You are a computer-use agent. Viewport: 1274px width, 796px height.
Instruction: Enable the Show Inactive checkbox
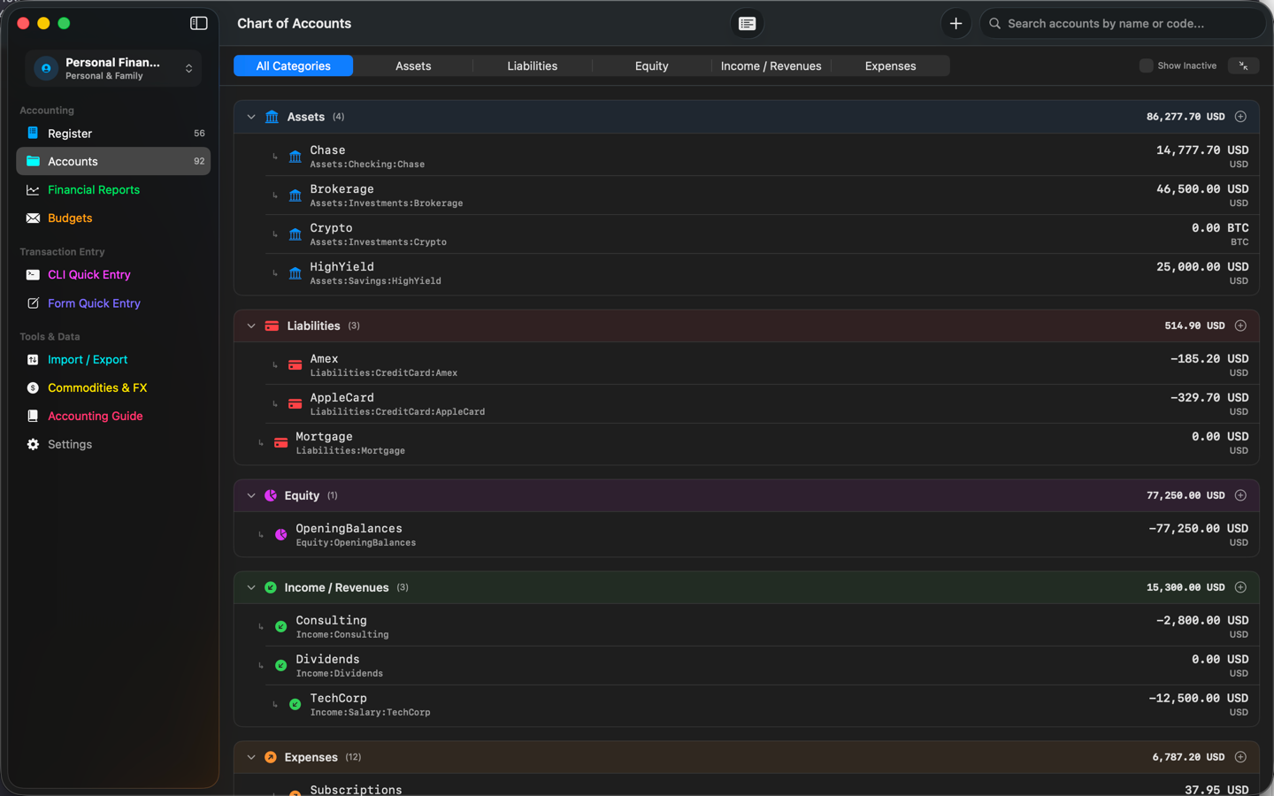[1146, 65]
